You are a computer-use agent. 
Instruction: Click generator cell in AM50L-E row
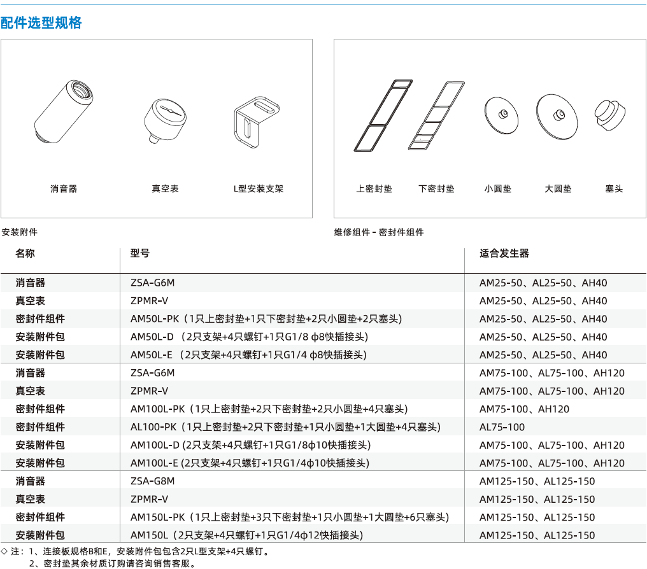click(543, 355)
